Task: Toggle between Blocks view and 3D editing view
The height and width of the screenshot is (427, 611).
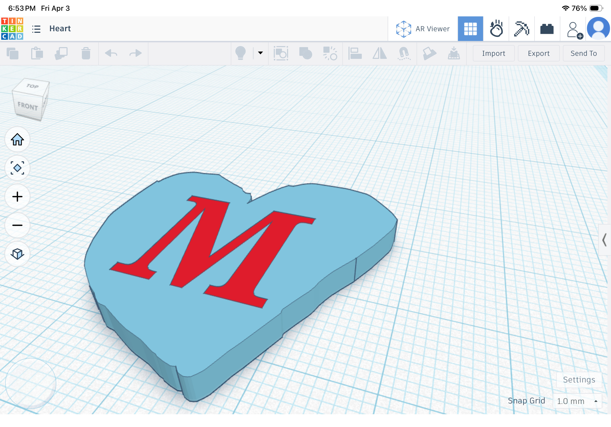Action: (470, 28)
